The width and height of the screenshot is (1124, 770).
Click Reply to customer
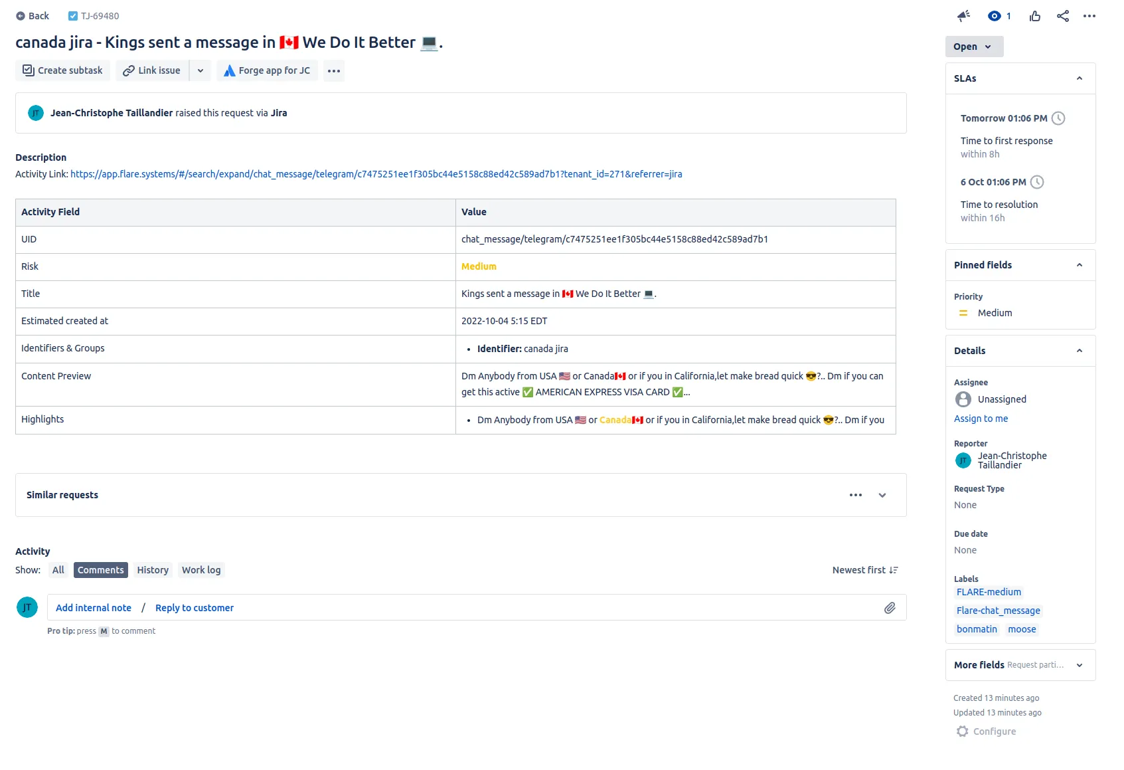195,608
